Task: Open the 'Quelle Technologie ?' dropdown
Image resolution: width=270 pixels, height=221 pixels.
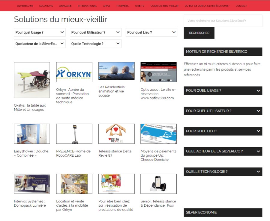Action: 95,44
